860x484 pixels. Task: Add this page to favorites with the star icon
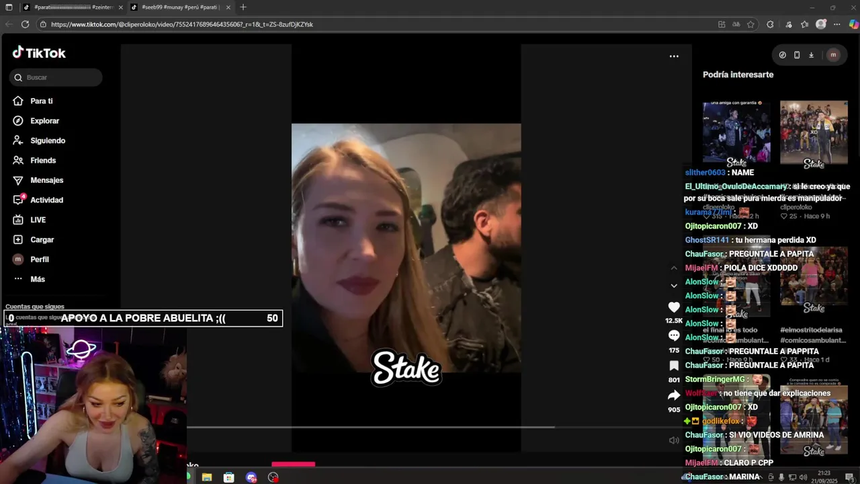750,24
